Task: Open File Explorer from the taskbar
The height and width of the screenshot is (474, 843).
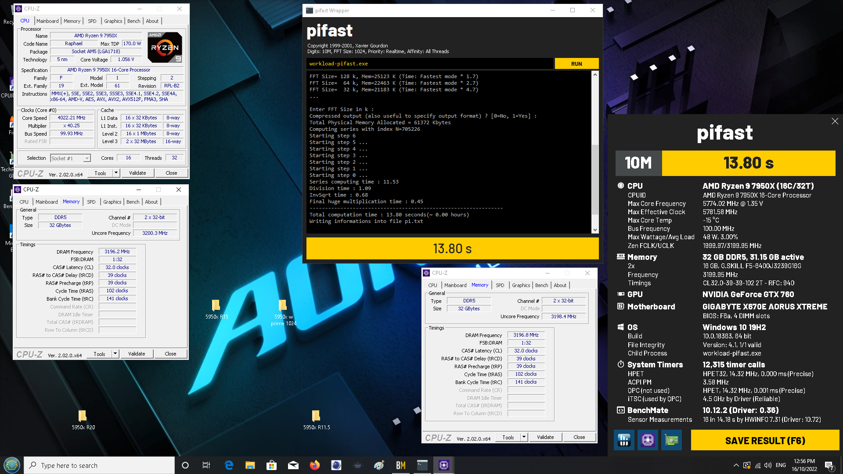Action: pyautogui.click(x=250, y=465)
